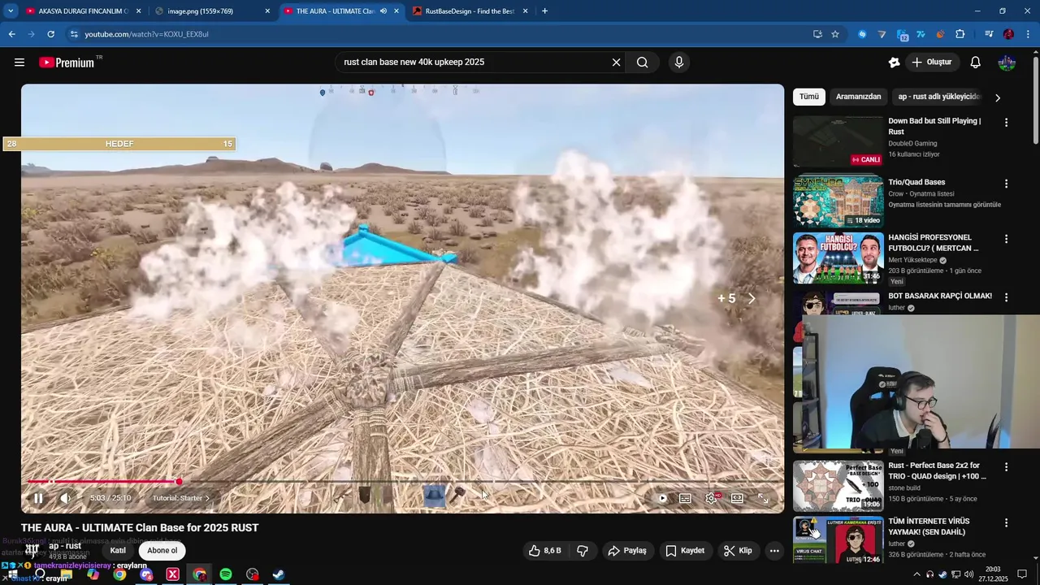Go back to previous page

pyautogui.click(x=11, y=34)
